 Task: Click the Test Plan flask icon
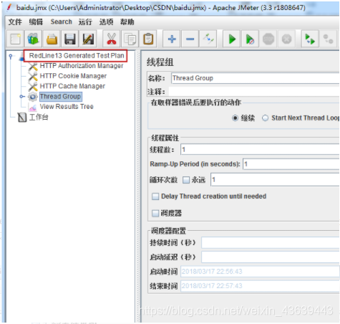[22, 56]
